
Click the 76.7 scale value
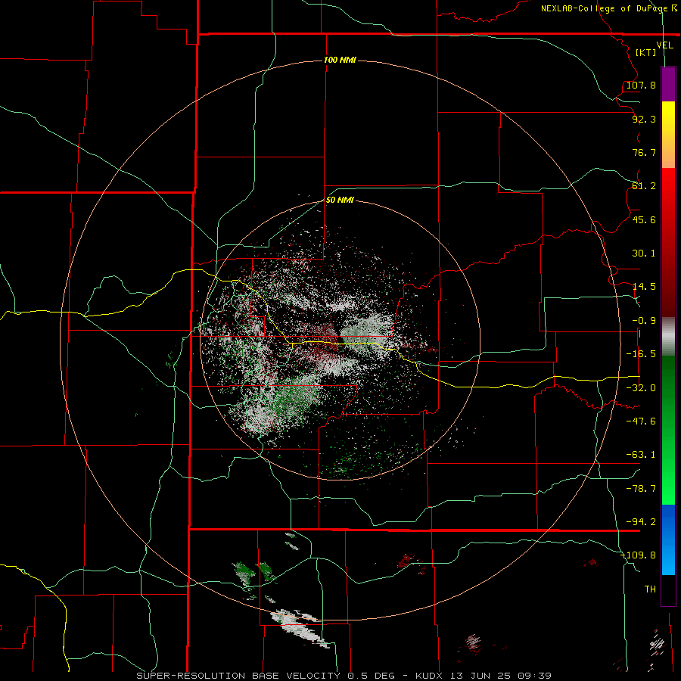pos(644,152)
